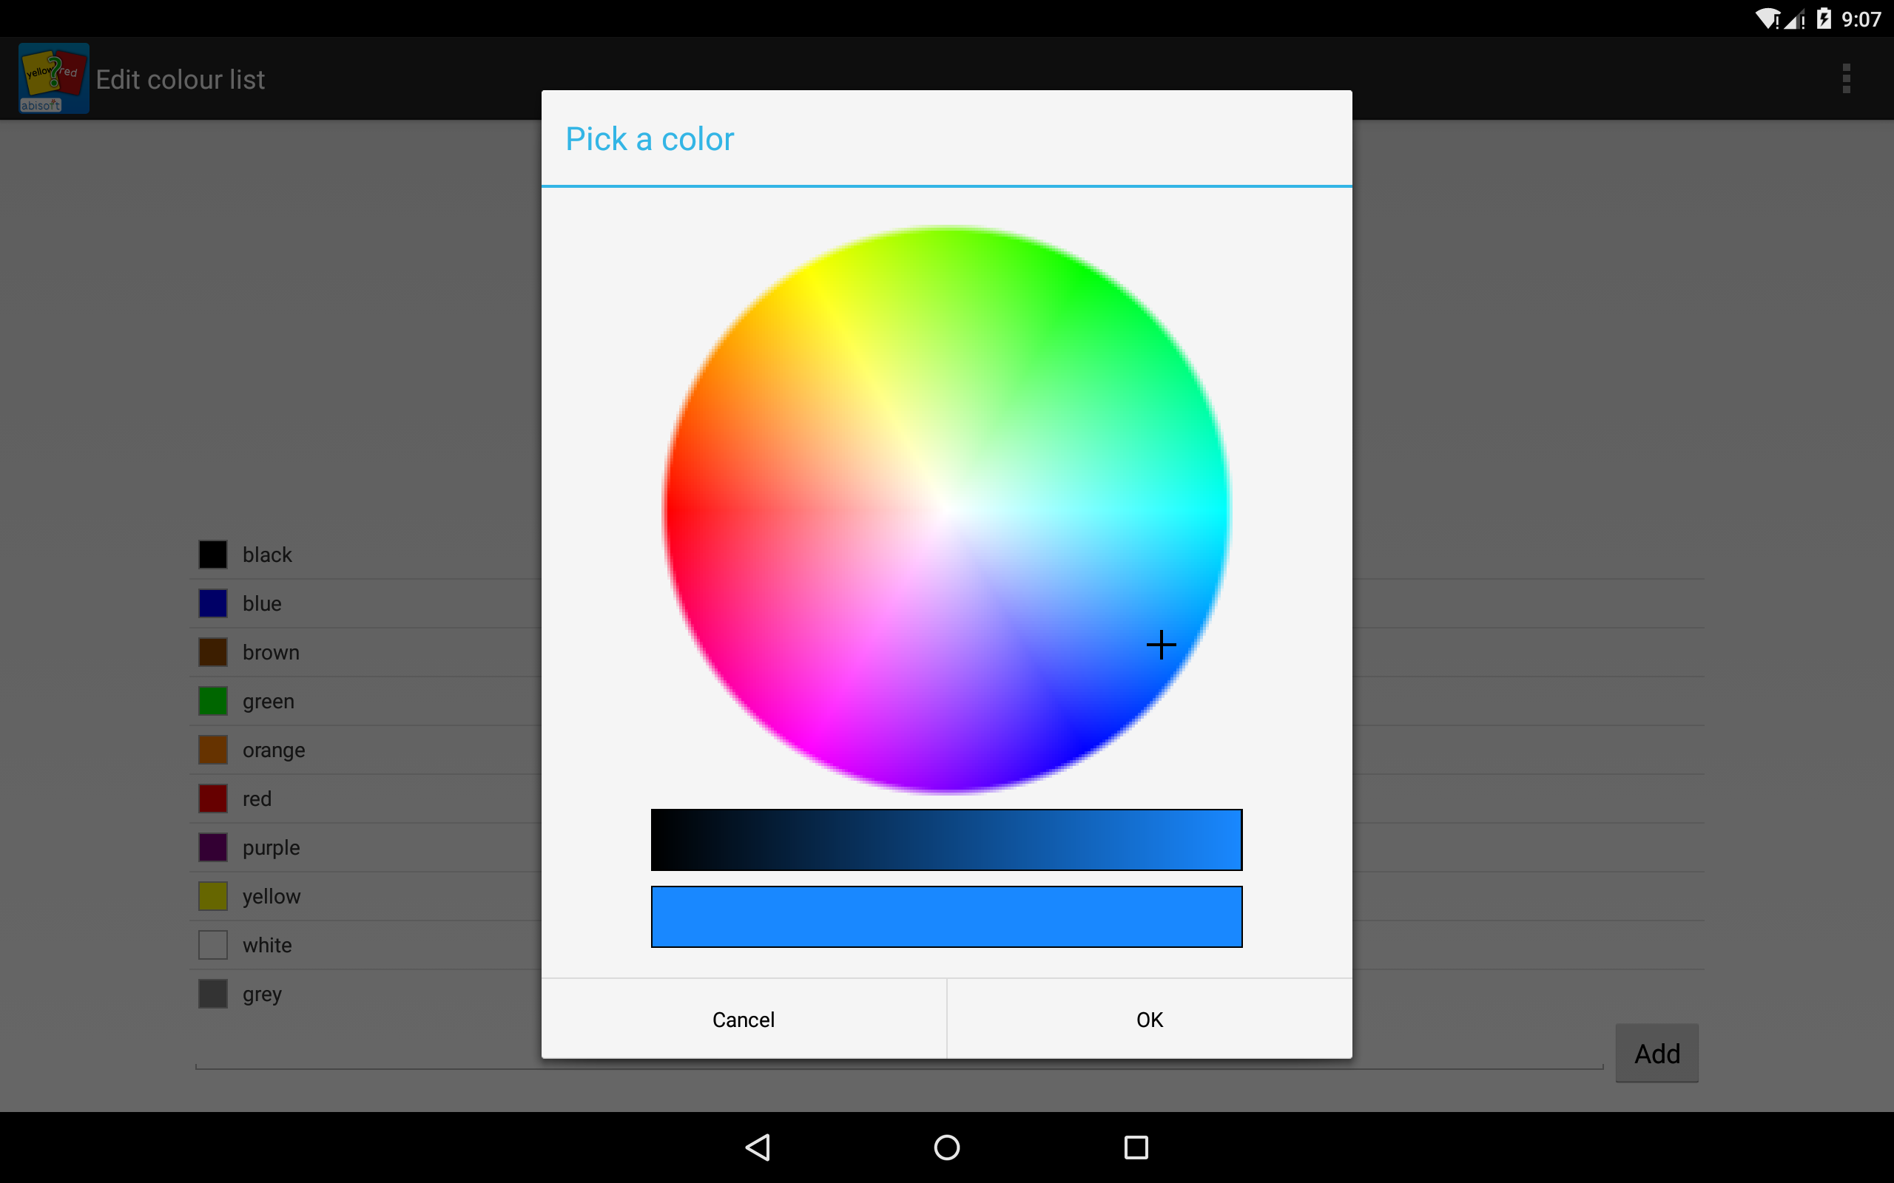This screenshot has height=1183, width=1894.
Task: Click the 'red' list label
Action: 257,799
